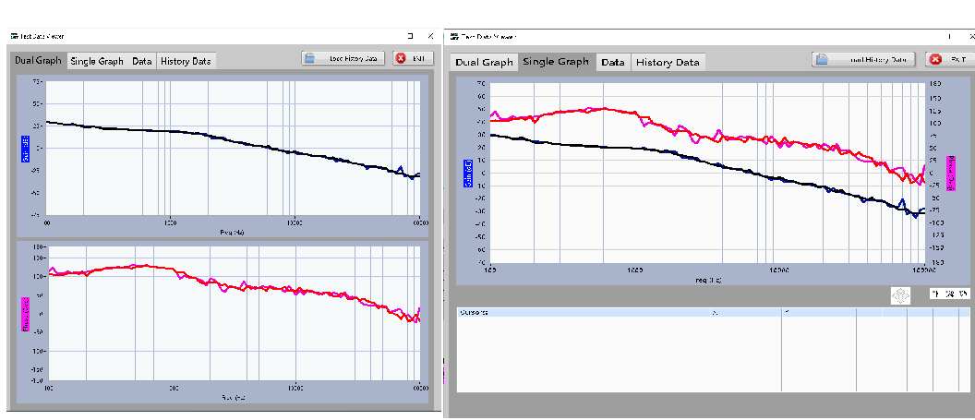The height and width of the screenshot is (420, 975).
Task: Click the cursor mover diamond pad
Action: (900, 295)
